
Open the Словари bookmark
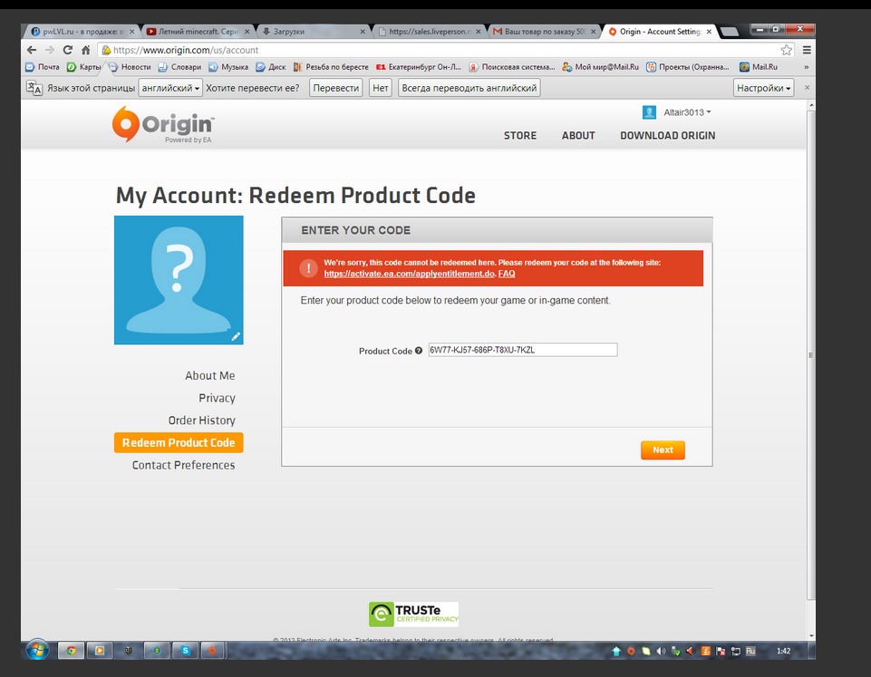179,67
